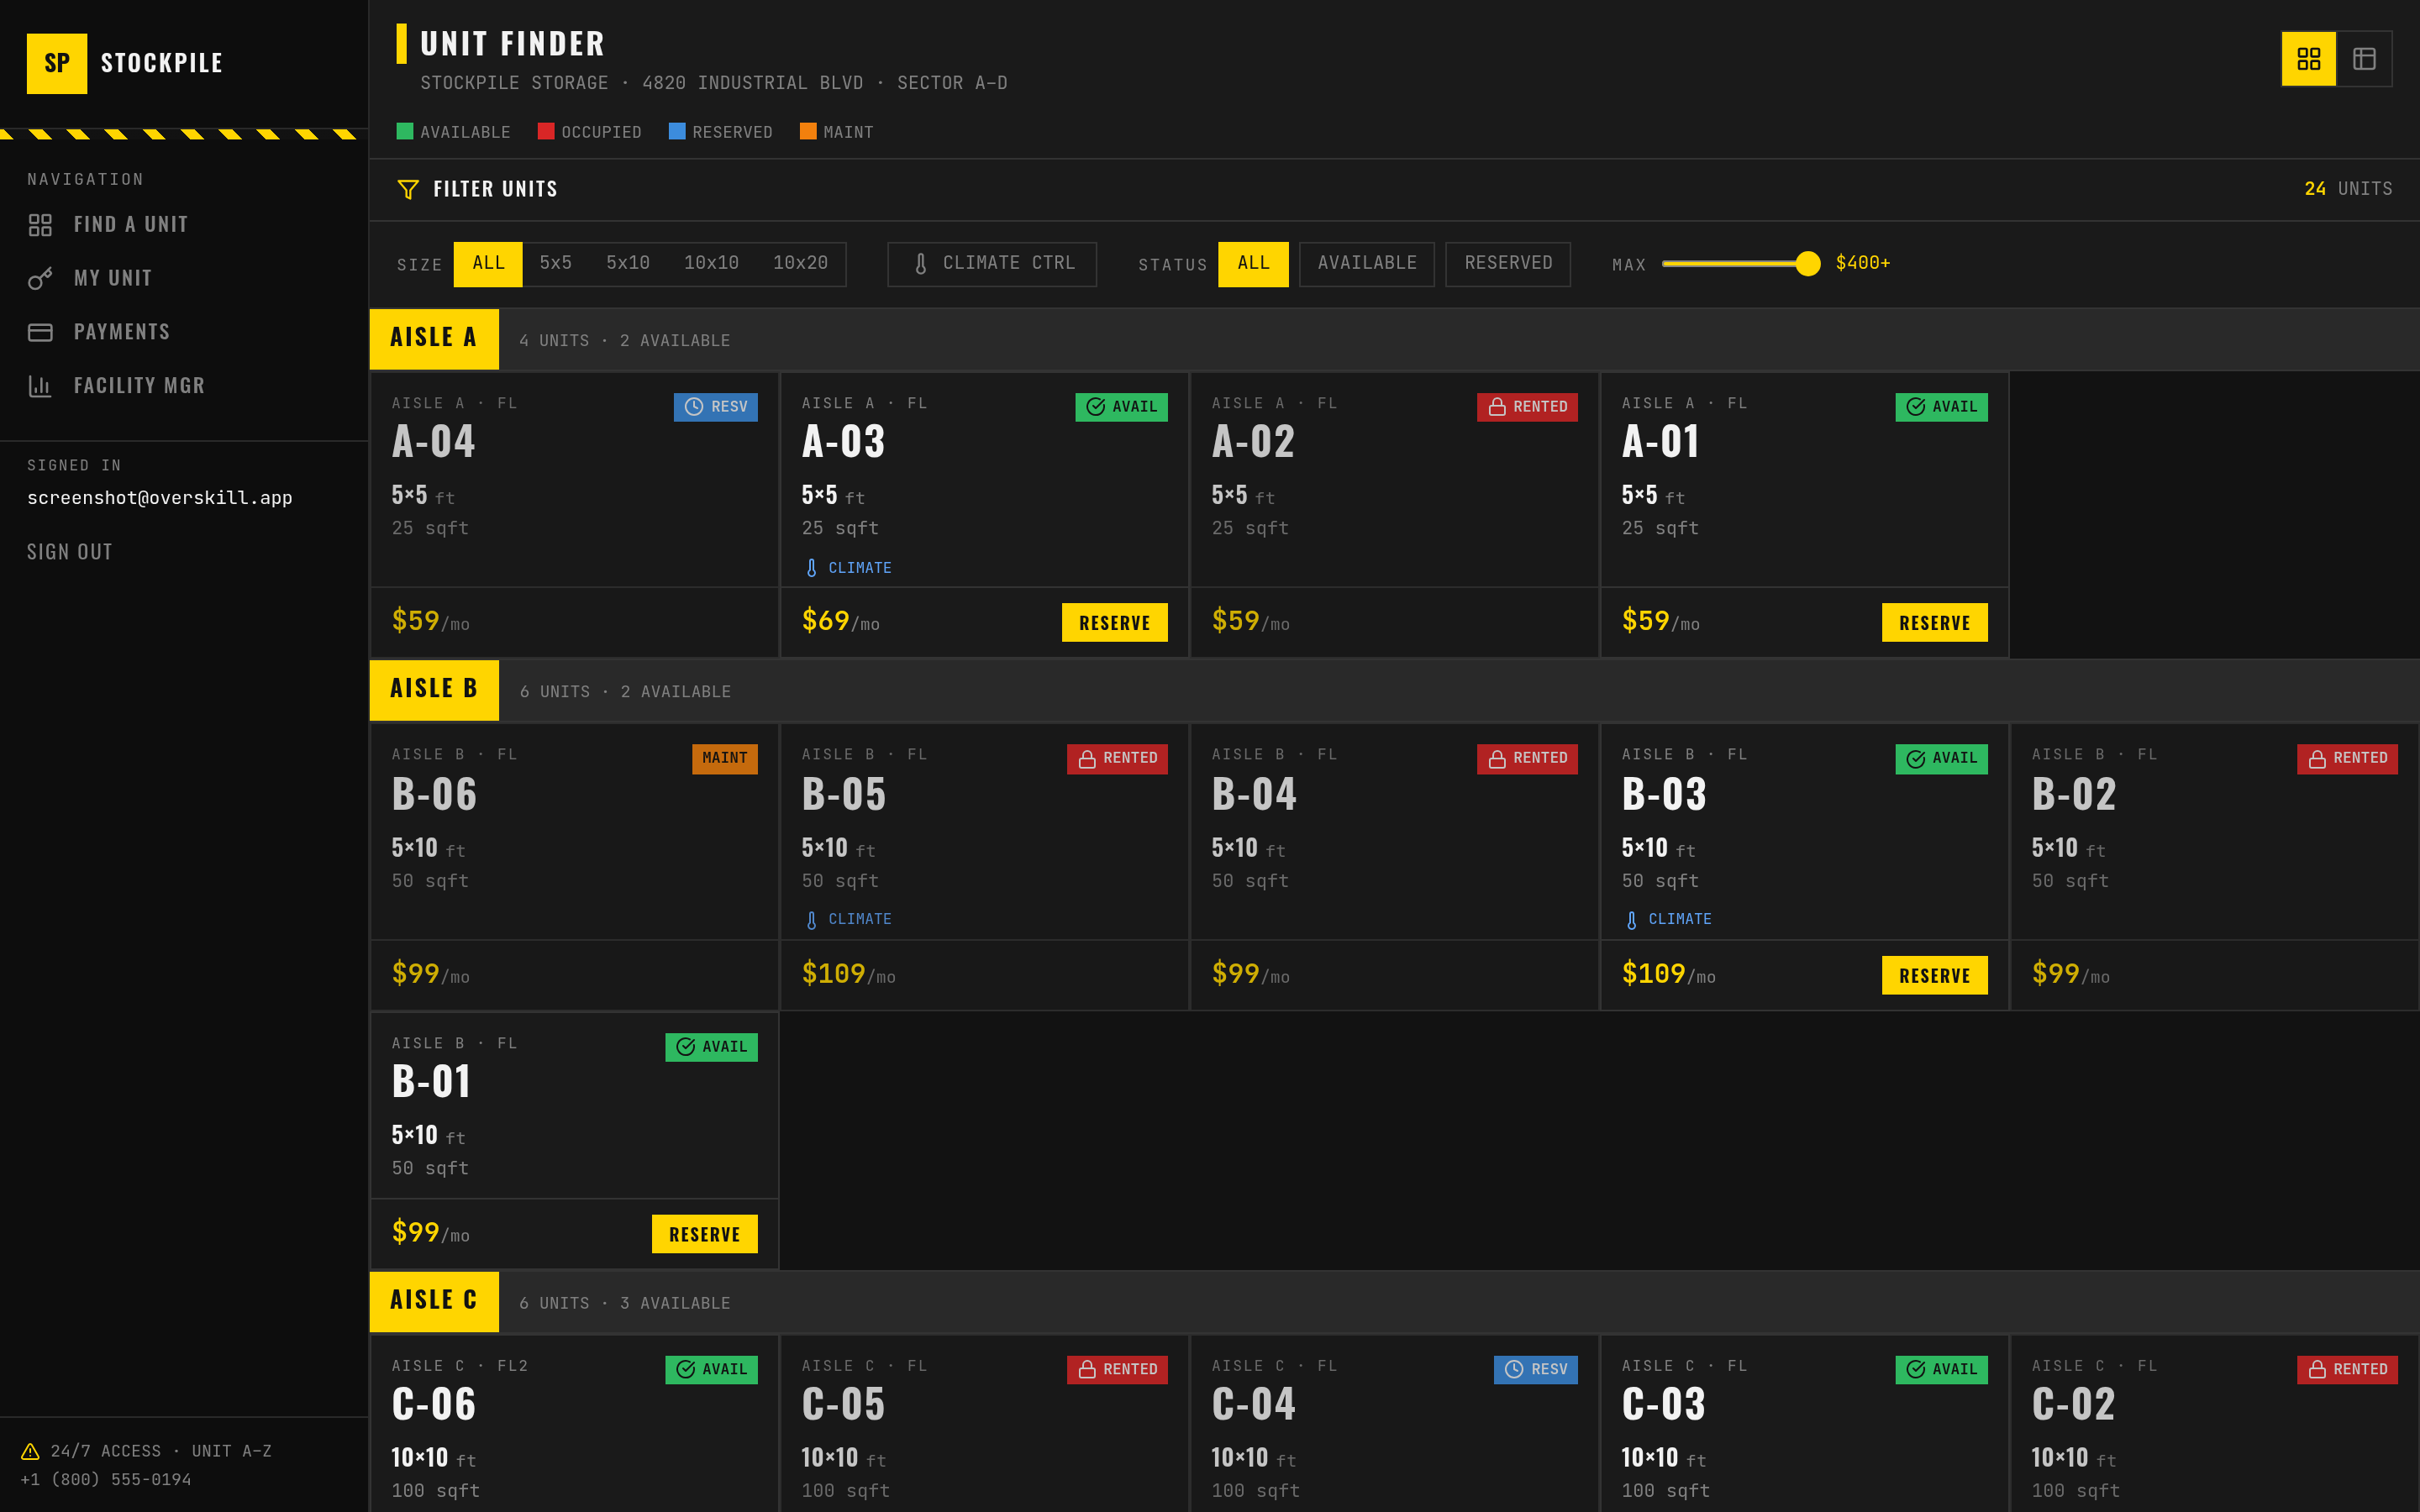Show only Available status units
The height and width of the screenshot is (1512, 2420).
point(1367,264)
